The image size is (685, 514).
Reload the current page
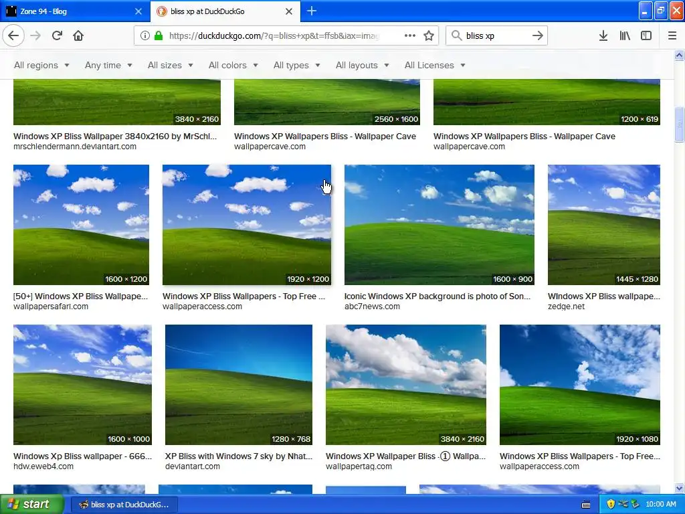click(x=57, y=35)
